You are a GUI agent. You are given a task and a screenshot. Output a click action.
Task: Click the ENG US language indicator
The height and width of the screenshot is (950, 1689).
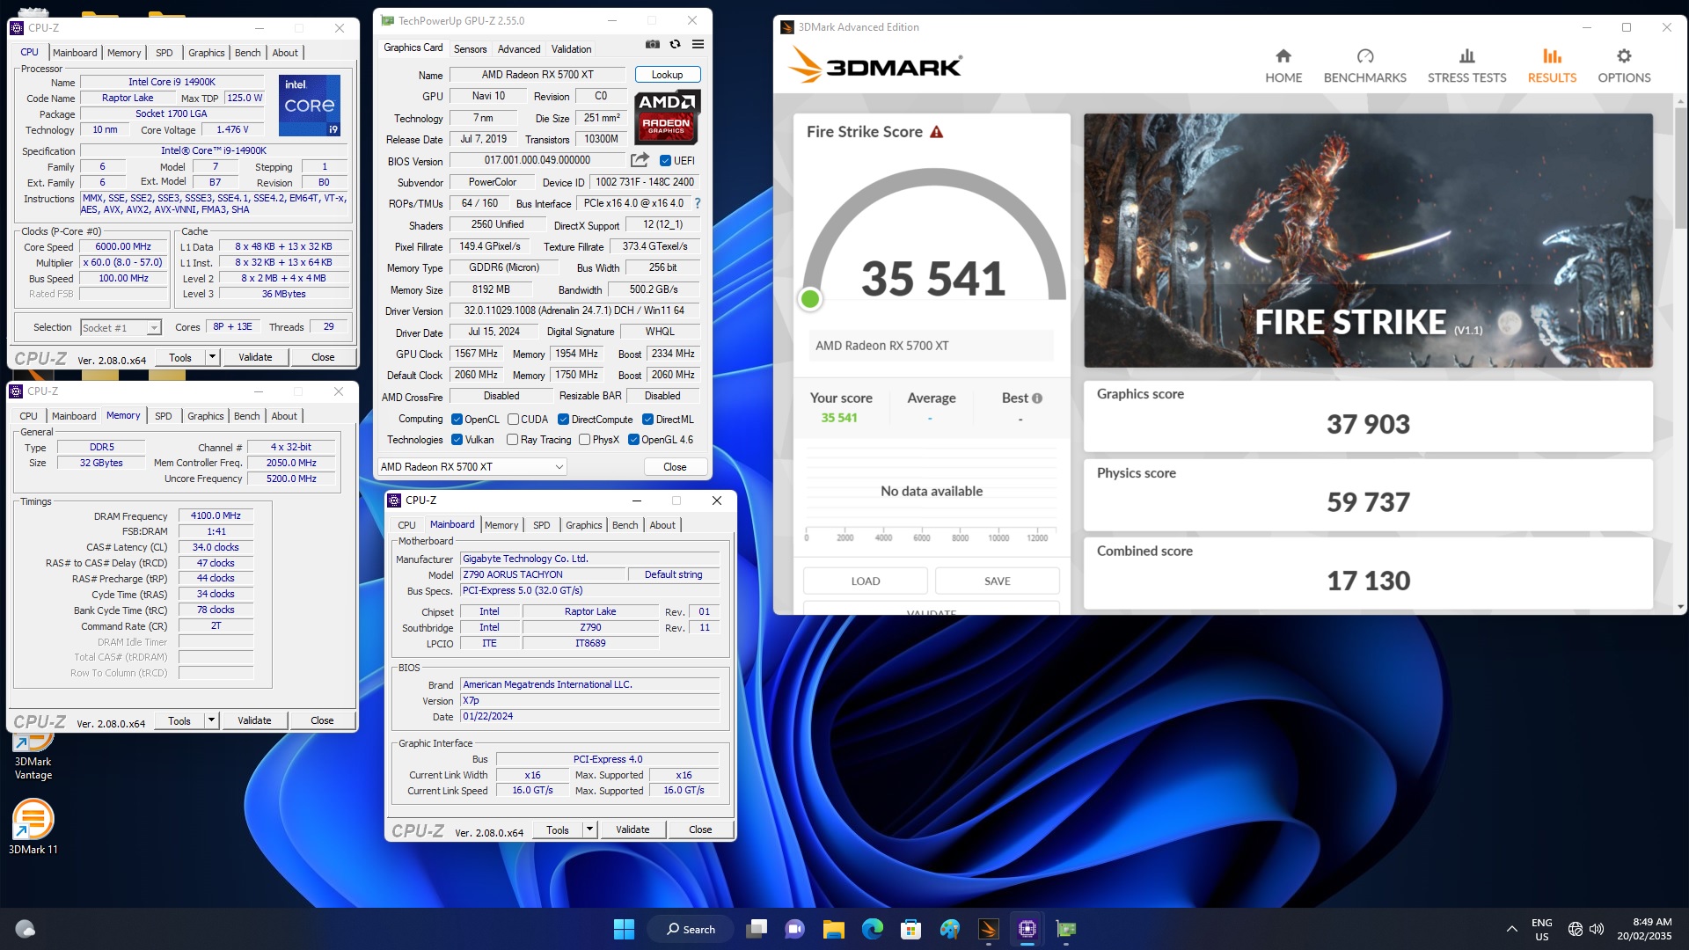pos(1541,929)
